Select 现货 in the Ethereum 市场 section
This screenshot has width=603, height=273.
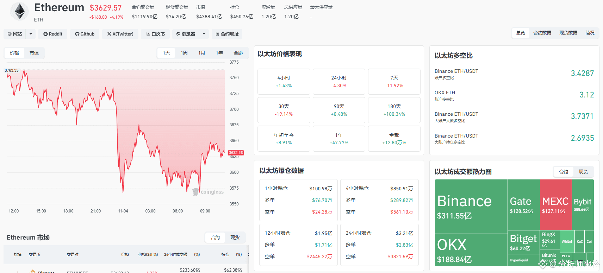pos(235,237)
